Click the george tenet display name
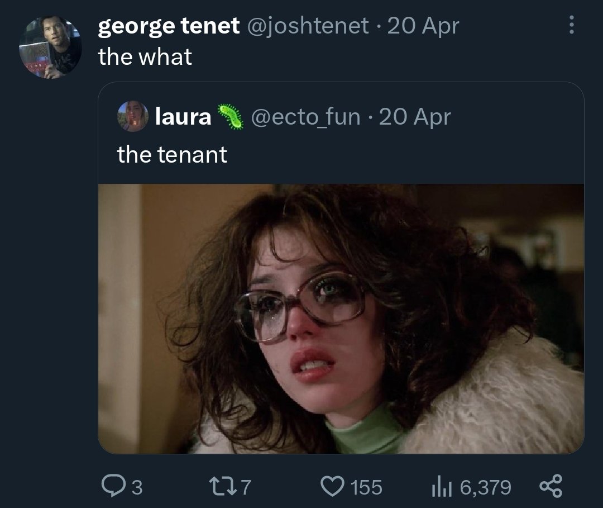 (169, 26)
